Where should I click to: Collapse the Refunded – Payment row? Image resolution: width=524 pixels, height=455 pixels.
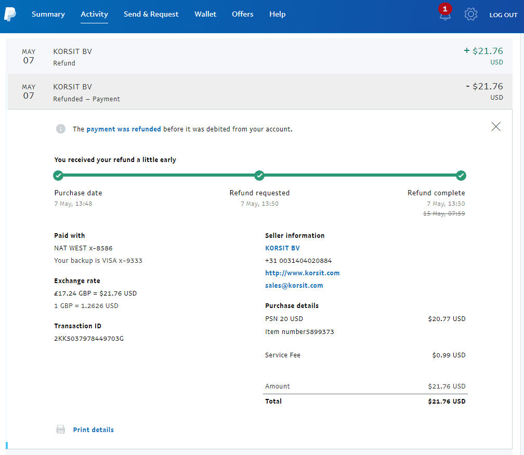pyautogui.click(x=259, y=91)
